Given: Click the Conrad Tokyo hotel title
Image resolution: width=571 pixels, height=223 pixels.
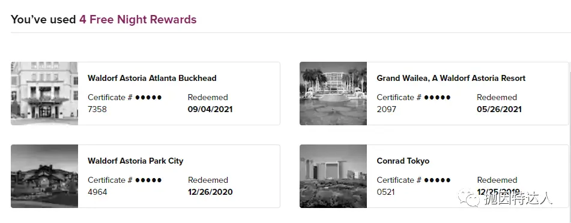Looking at the screenshot, I should tap(403, 161).
